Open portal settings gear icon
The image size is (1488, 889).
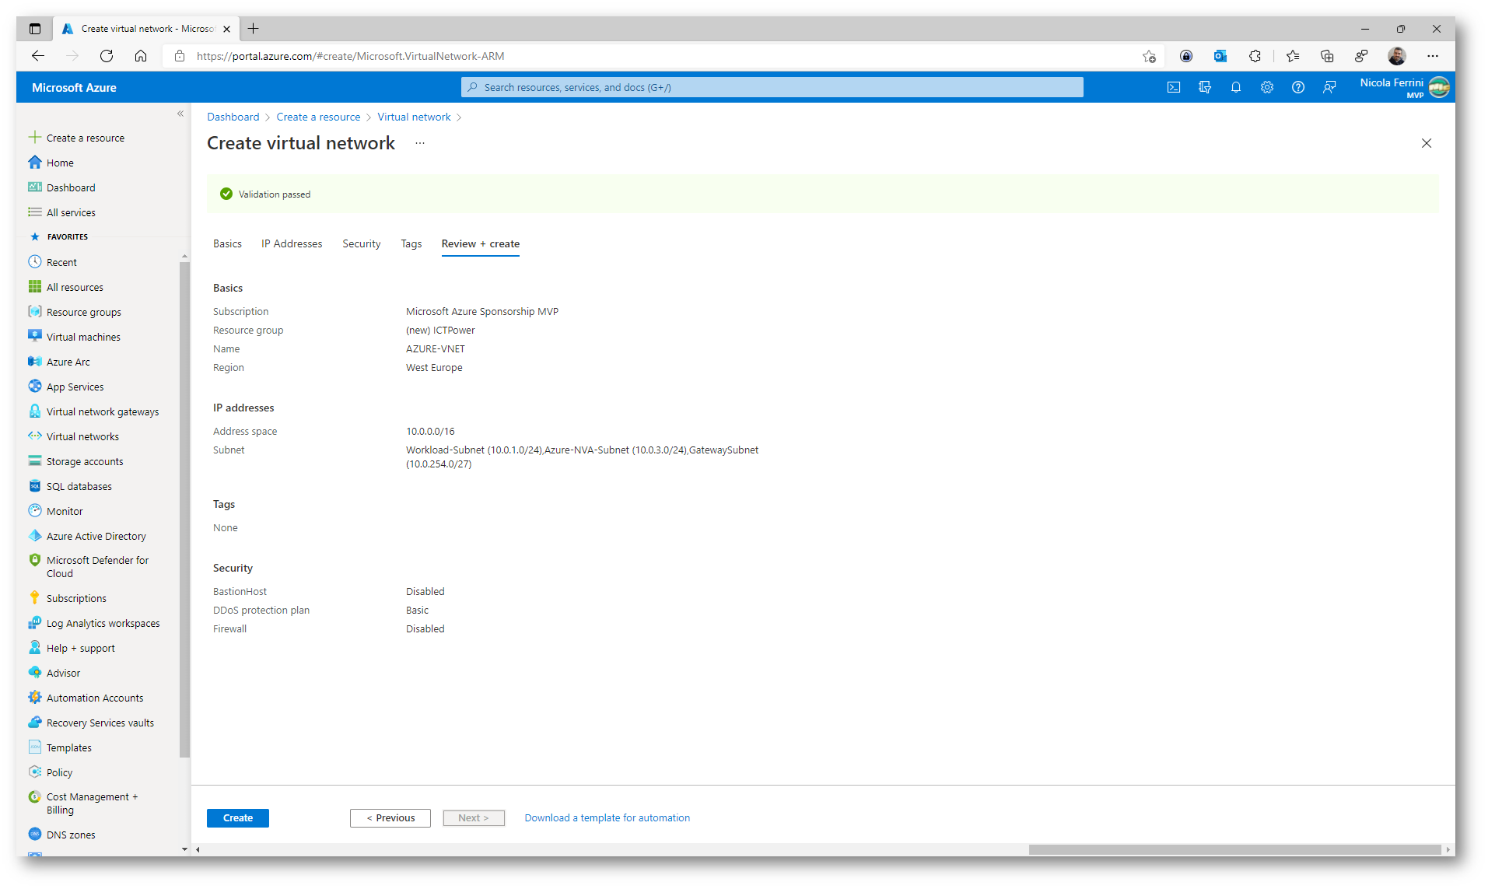click(1267, 87)
